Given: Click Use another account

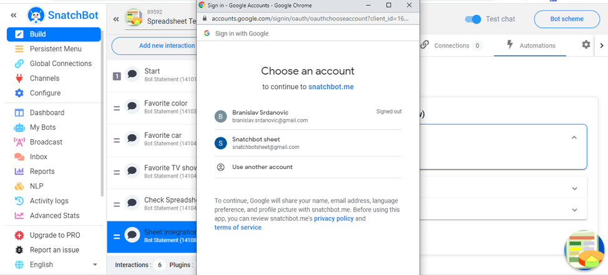Looking at the screenshot, I should [x=308, y=167].
